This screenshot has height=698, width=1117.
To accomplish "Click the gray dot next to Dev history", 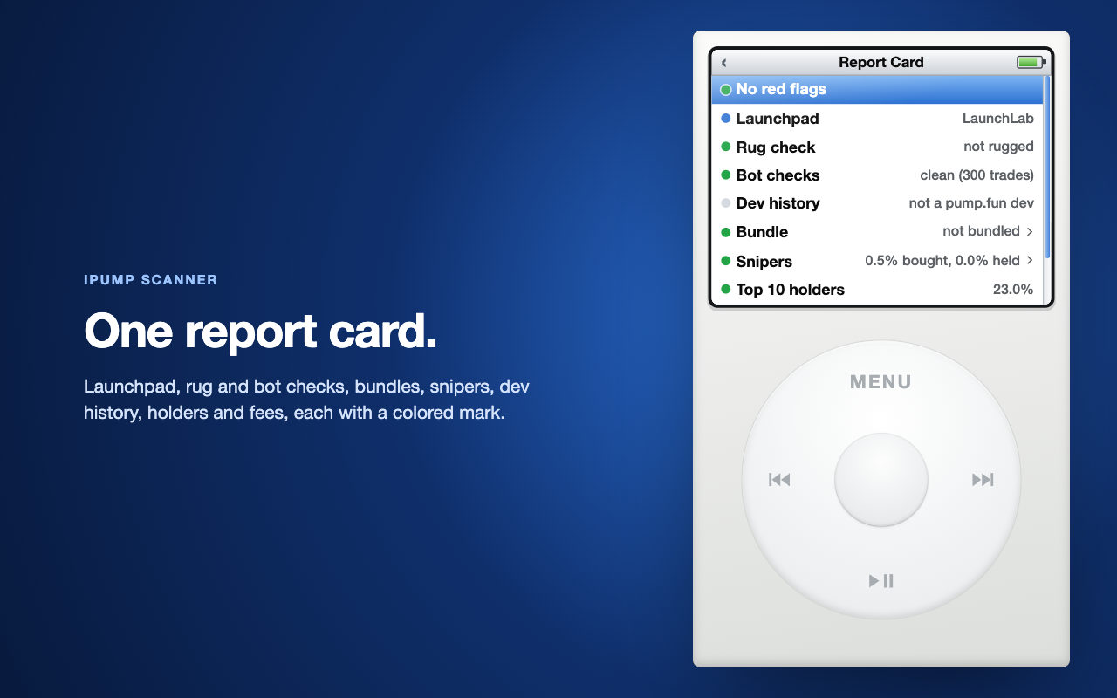I will [x=726, y=203].
